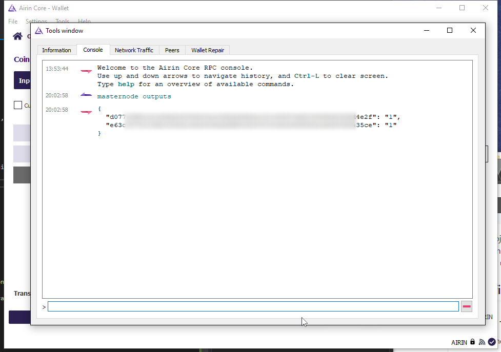501x352 pixels.
Task: Toggle the checkbox in the Coin panel
Action: click(x=18, y=105)
